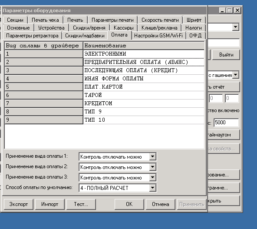Open the Тест... button
Viewport: 257px width, 229px height.
coord(81,204)
